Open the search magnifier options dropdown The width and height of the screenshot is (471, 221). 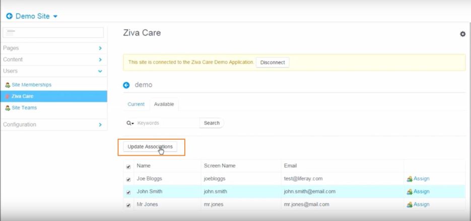pyautogui.click(x=130, y=123)
